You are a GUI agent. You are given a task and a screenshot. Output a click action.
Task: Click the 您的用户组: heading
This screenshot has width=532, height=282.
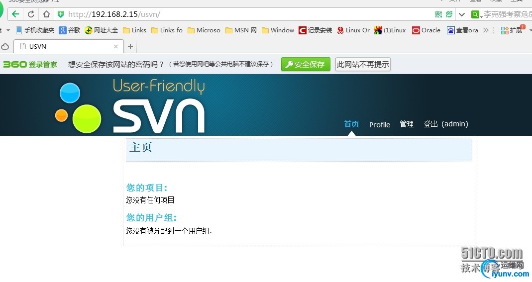click(x=152, y=217)
